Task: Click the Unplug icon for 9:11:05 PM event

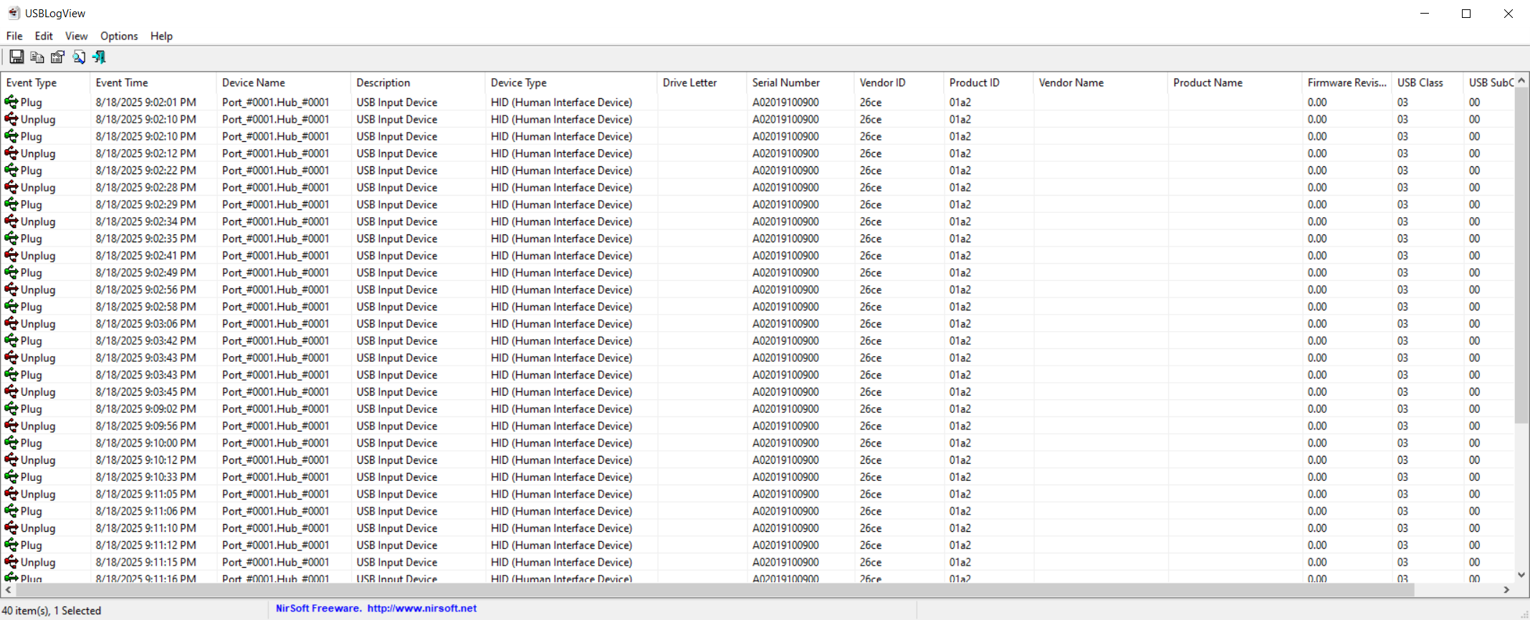Action: coord(11,494)
